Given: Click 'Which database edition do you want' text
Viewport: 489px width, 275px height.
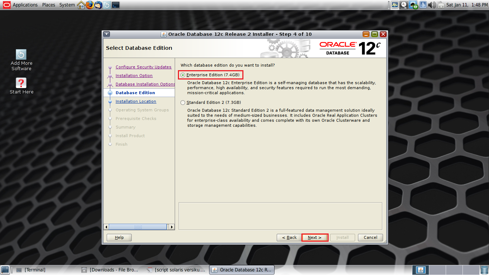Looking at the screenshot, I should (228, 65).
